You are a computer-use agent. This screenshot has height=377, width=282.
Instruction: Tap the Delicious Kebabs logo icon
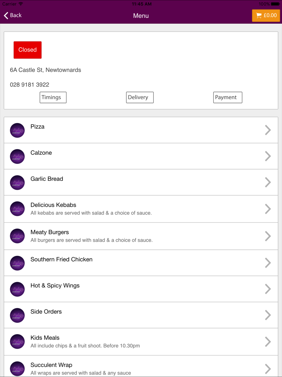coord(17,209)
